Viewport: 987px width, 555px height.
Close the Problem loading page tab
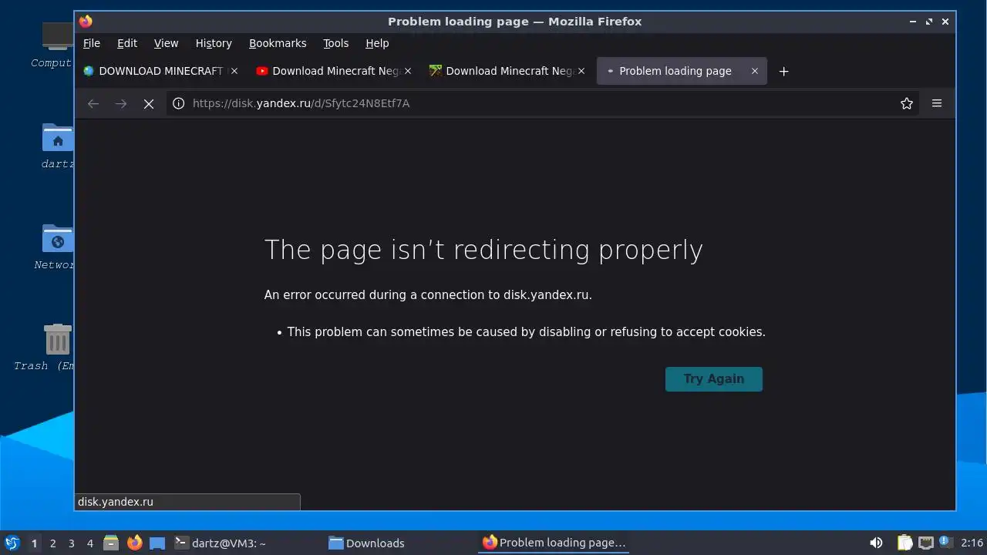coord(755,71)
